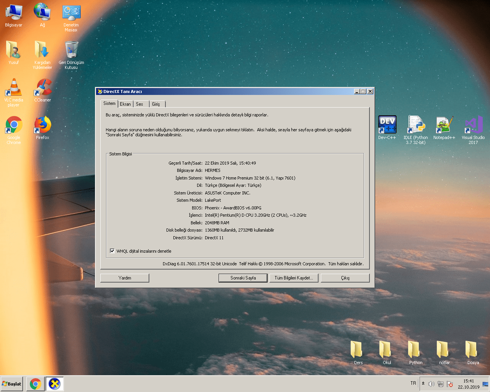Select the Visual Studio 2017 shortcut
Image resolution: width=490 pixels, height=392 pixels.
tap(473, 130)
